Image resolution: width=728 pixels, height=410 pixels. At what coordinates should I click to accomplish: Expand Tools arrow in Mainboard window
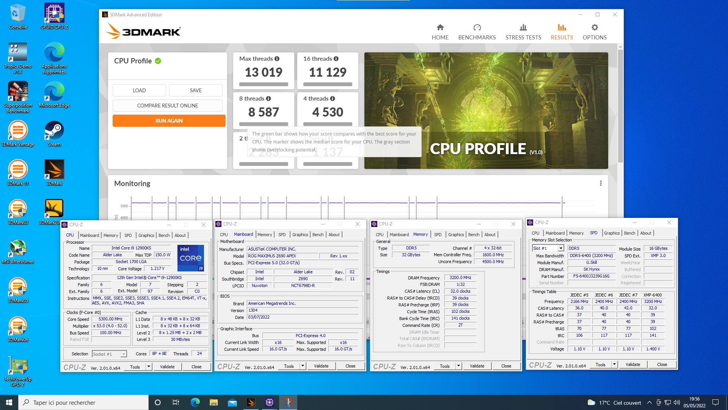pos(303,366)
